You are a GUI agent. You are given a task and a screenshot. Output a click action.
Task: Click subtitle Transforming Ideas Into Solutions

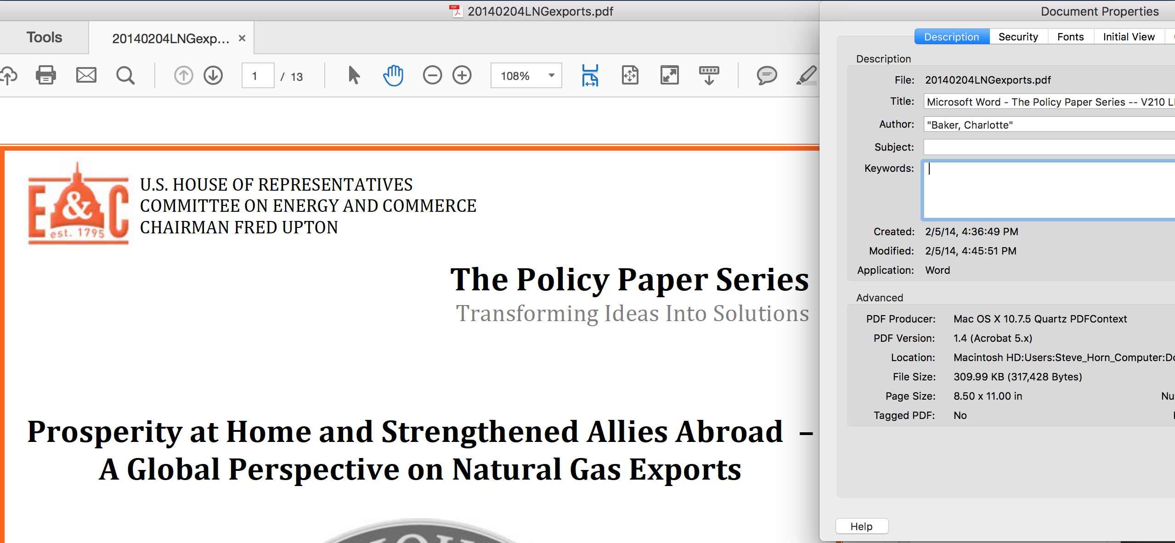[x=633, y=313]
